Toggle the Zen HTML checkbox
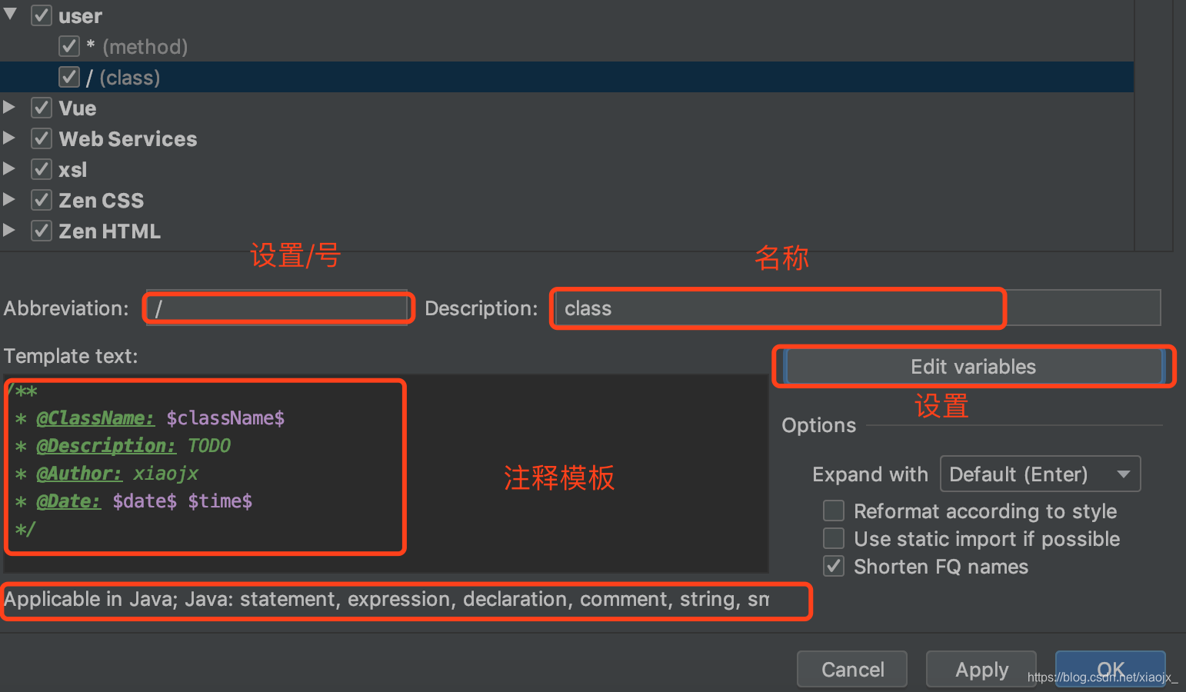This screenshot has height=692, width=1186. [x=42, y=231]
